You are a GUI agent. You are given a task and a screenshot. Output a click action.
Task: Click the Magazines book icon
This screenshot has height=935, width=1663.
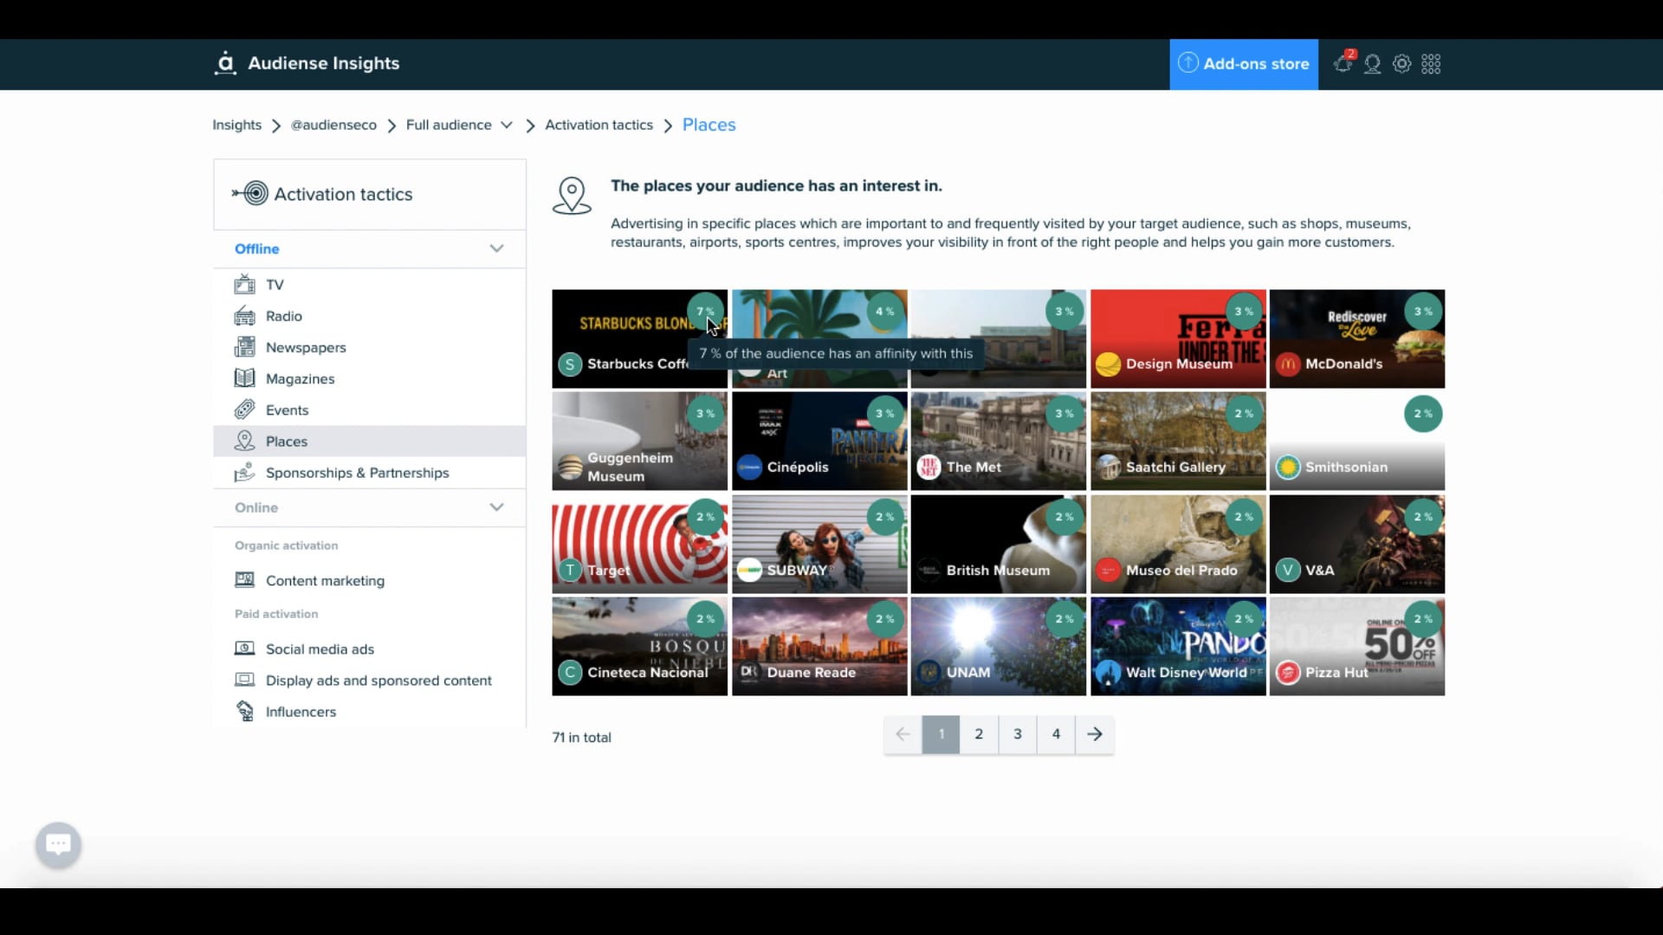(x=245, y=378)
